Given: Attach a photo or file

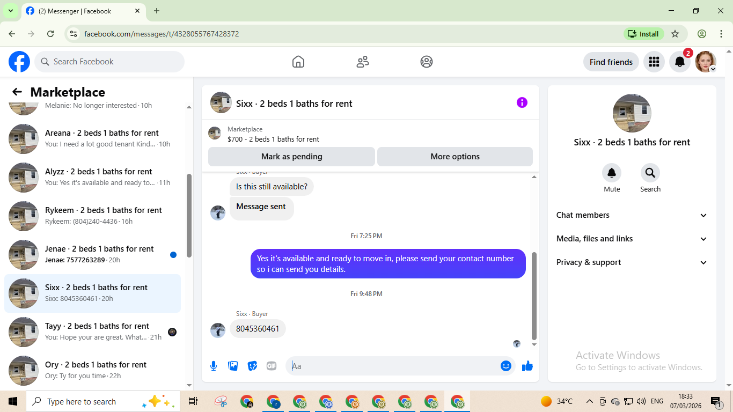Looking at the screenshot, I should [x=233, y=366].
